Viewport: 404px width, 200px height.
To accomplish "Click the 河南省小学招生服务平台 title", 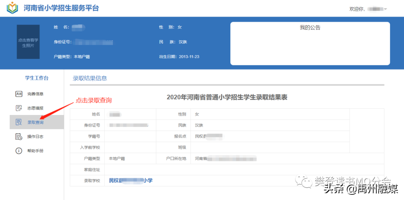I will tap(61, 8).
